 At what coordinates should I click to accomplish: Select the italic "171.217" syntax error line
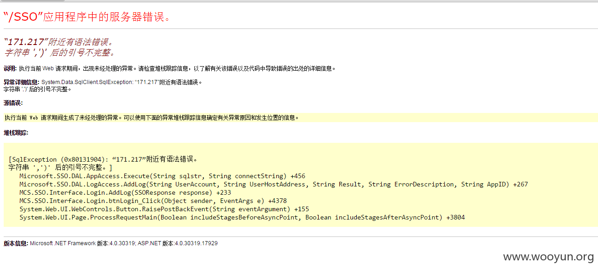tap(58, 42)
